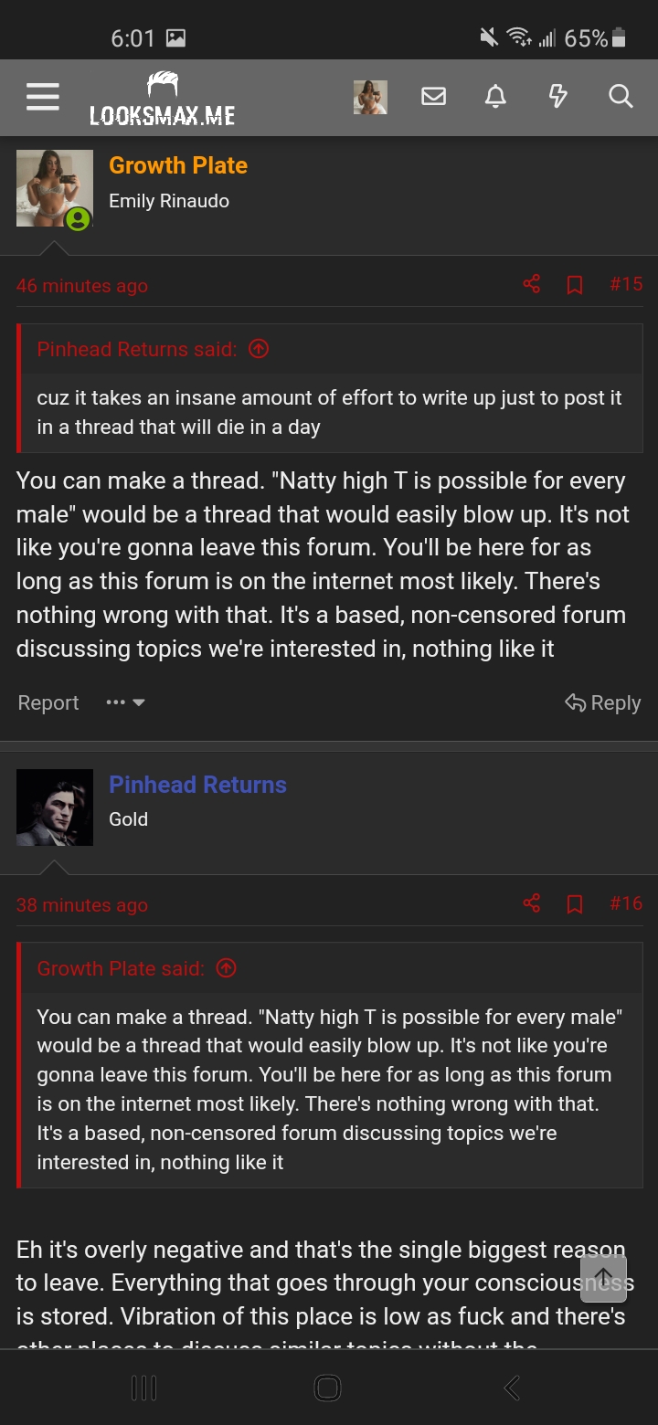658x1425 pixels.
Task: Expand the more options dropdown next to Report
Action: [125, 702]
